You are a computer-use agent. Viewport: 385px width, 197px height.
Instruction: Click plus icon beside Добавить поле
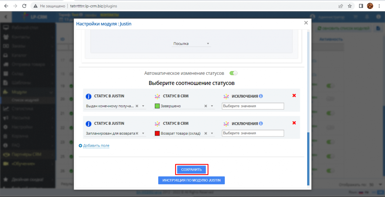pos(80,145)
